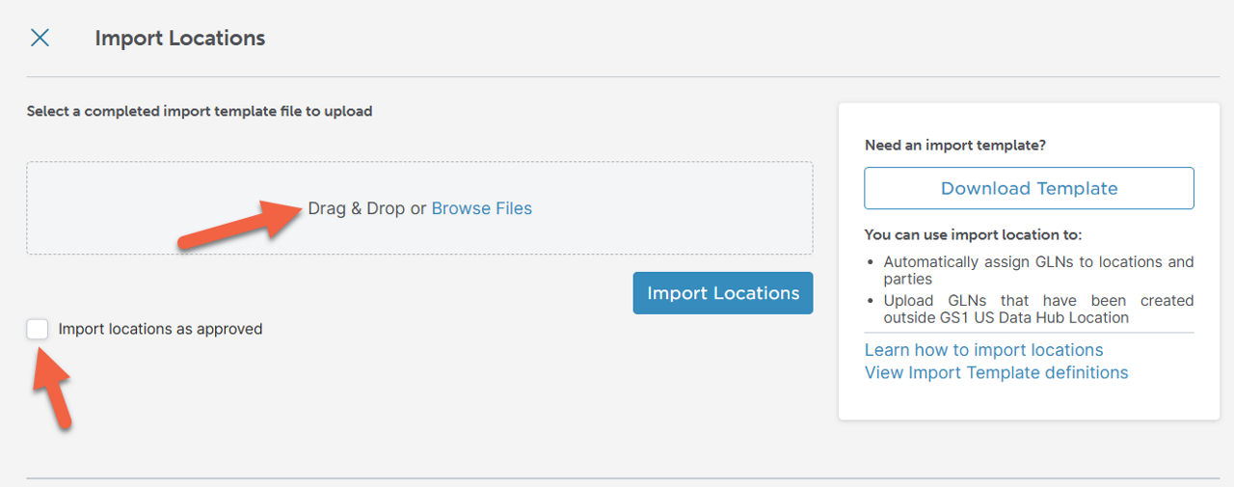Click 'Select a completed import template' instruction text
This screenshot has width=1234, height=487.
point(199,111)
